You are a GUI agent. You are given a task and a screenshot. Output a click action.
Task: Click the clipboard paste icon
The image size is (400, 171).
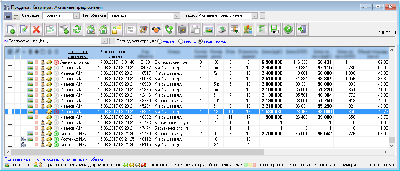click(x=196, y=29)
